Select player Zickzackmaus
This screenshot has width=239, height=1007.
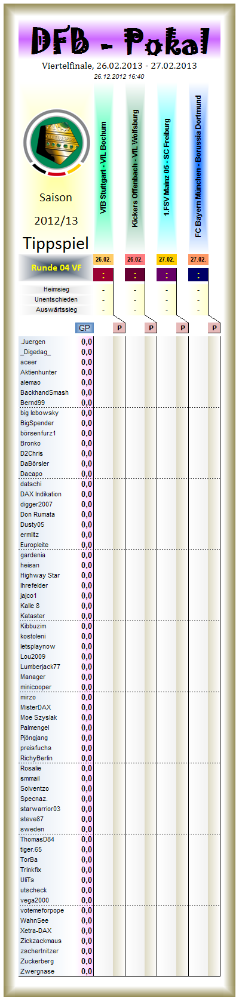pyautogui.click(x=41, y=941)
